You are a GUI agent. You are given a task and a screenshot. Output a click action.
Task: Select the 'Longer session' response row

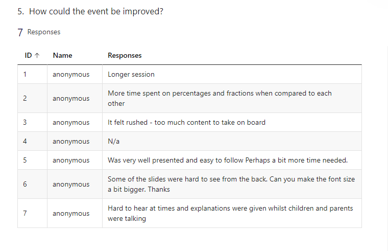pyautogui.click(x=189, y=74)
